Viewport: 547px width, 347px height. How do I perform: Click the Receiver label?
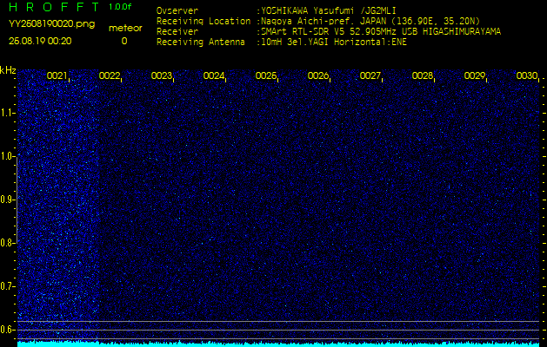tap(177, 32)
